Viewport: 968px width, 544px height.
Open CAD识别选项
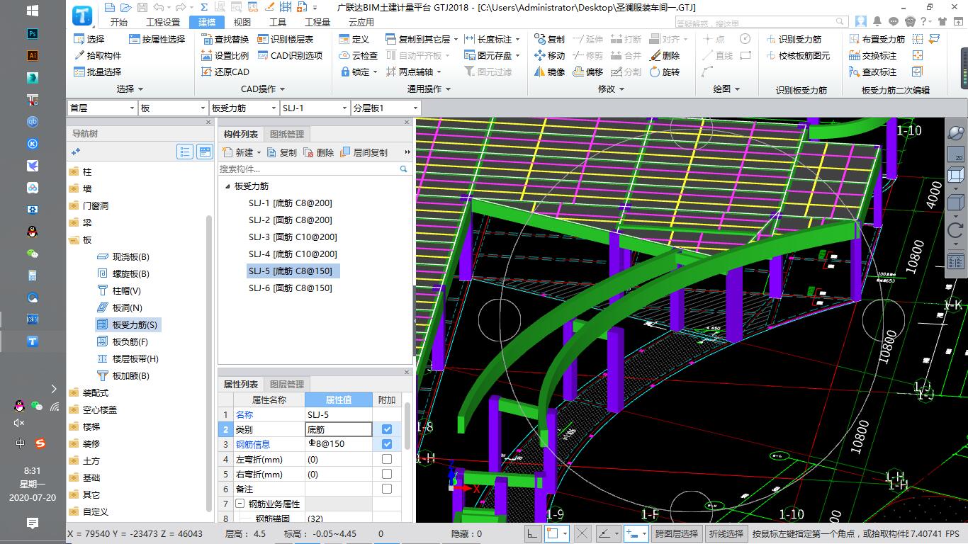[x=289, y=55]
